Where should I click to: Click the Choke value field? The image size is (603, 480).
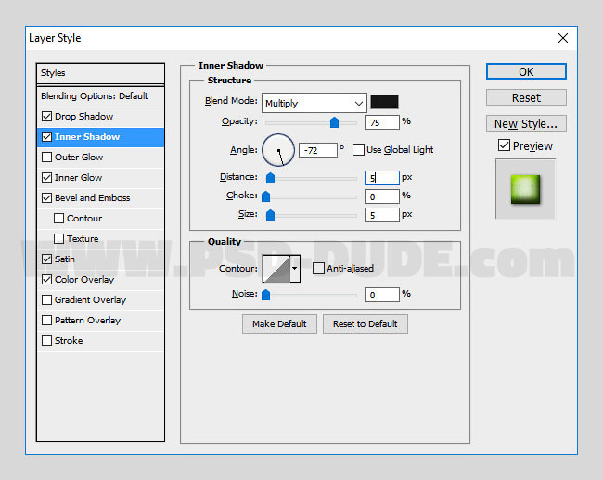(382, 196)
